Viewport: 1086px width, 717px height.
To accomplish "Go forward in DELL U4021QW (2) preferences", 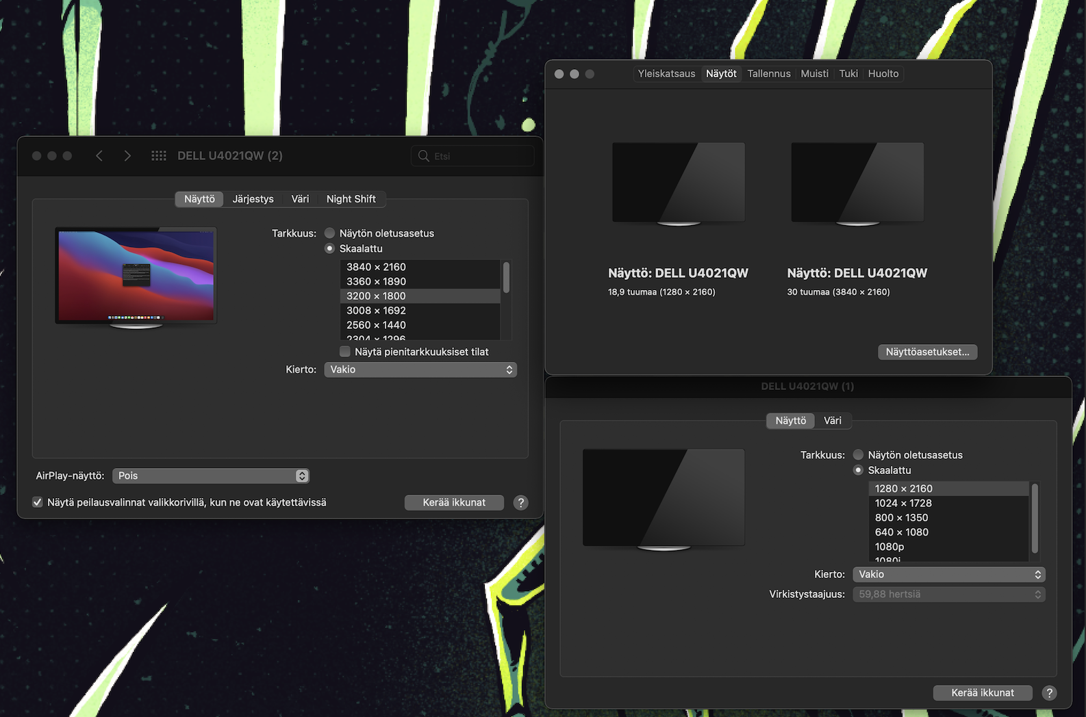I will point(127,156).
